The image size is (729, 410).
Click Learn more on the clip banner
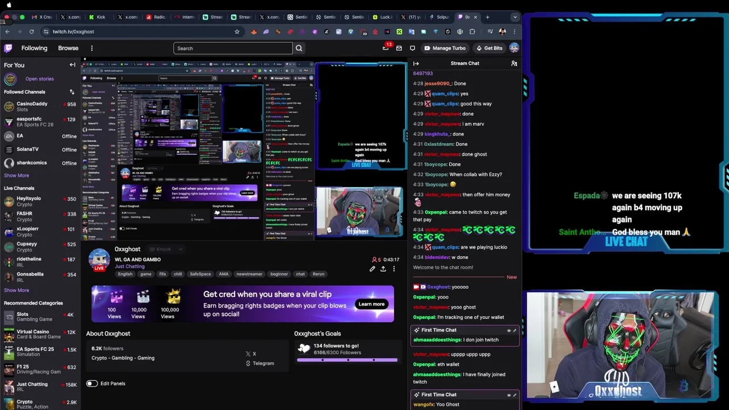(x=371, y=304)
